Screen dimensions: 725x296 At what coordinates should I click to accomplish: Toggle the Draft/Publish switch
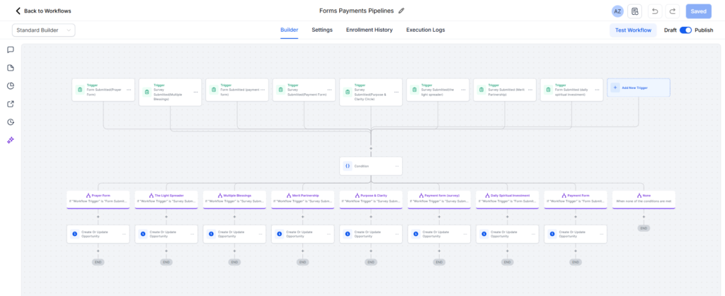[x=685, y=30]
